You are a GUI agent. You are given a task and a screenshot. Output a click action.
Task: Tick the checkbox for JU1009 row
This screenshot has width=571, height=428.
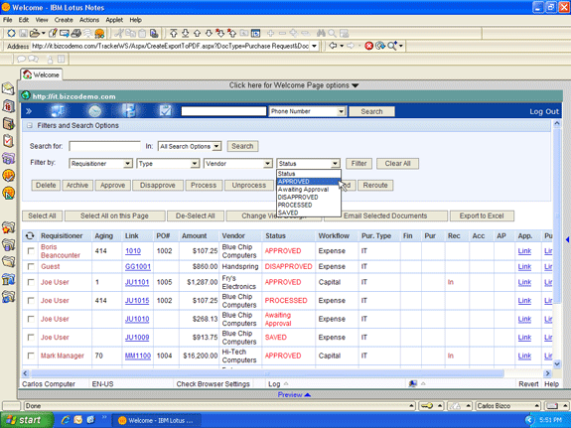tap(31, 338)
